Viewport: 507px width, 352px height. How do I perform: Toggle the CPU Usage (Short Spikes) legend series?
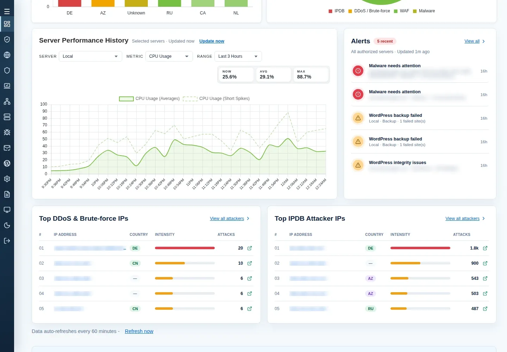[x=216, y=99]
